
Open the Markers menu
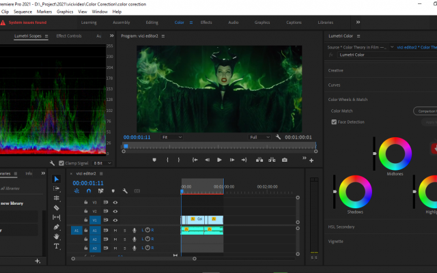tap(44, 12)
